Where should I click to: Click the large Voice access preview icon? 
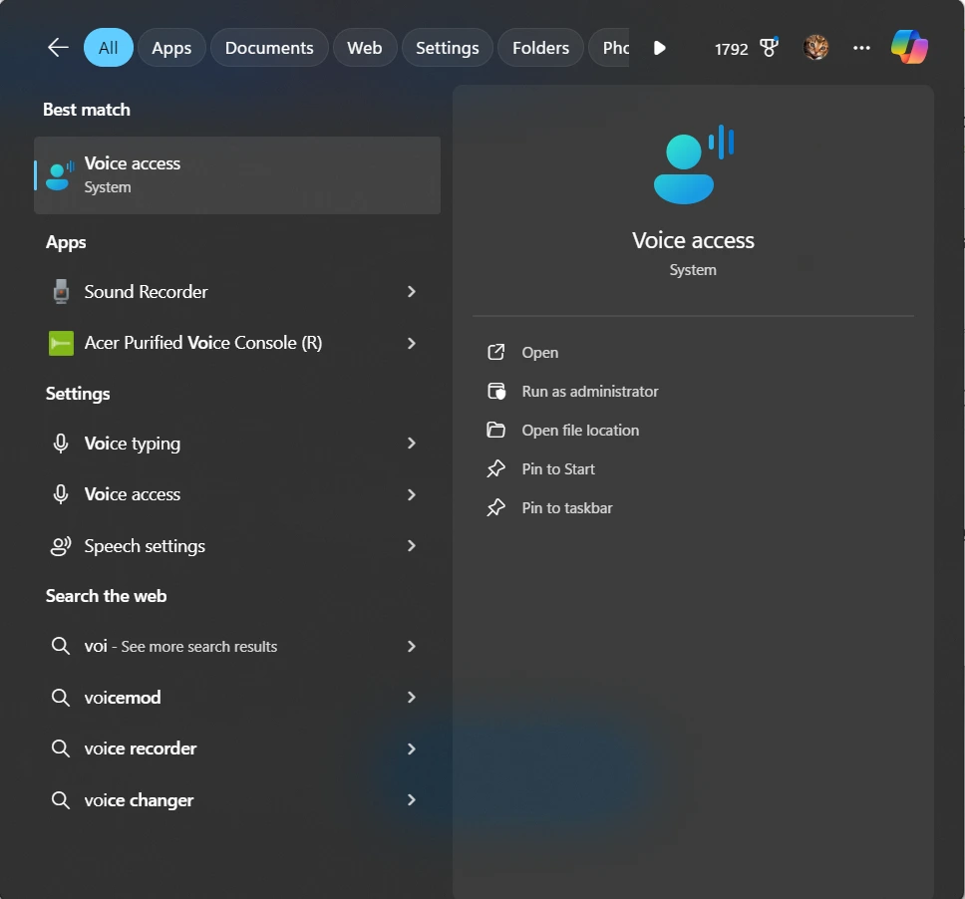693,164
